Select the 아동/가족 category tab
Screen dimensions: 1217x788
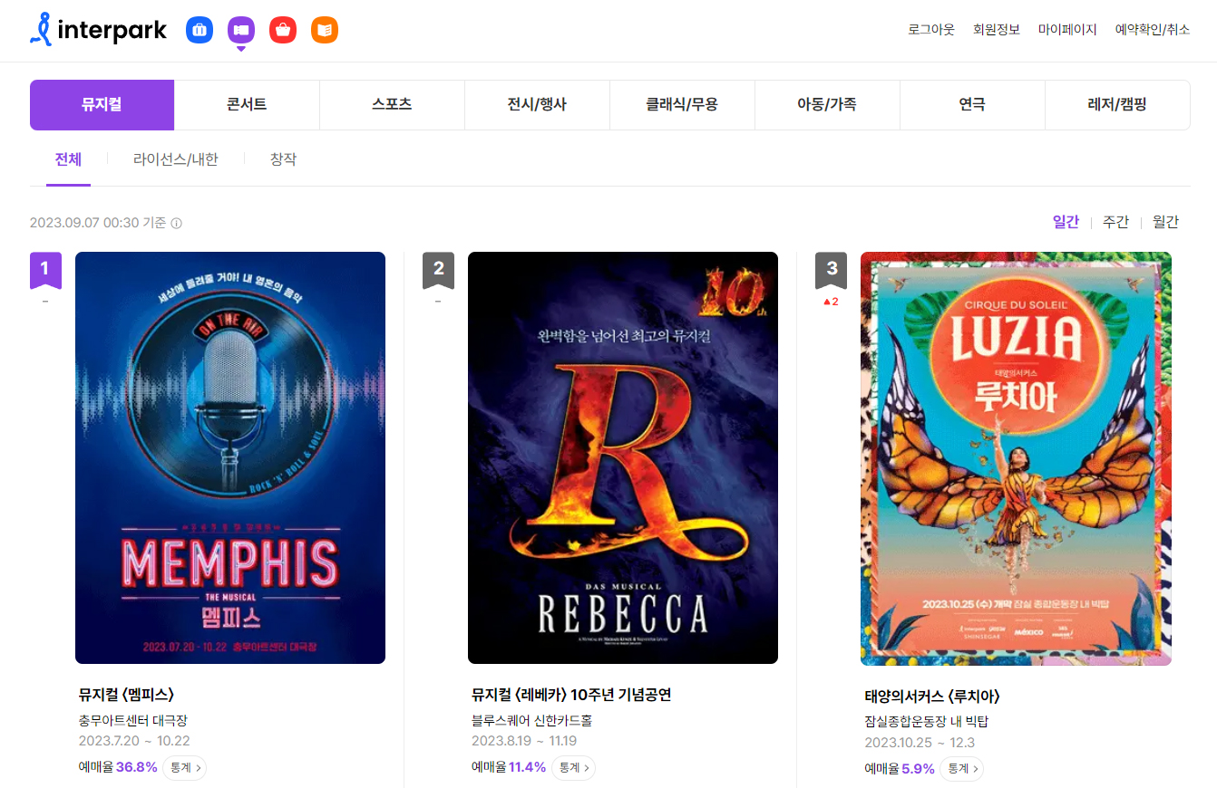pos(827,105)
